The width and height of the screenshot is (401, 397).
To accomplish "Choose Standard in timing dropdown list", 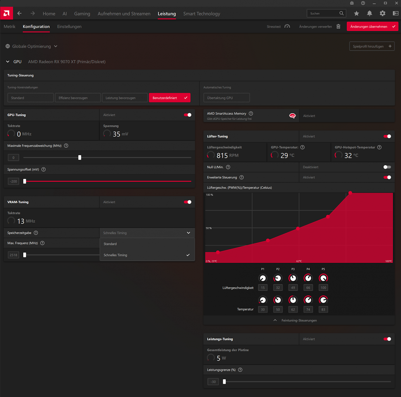I will point(147,244).
